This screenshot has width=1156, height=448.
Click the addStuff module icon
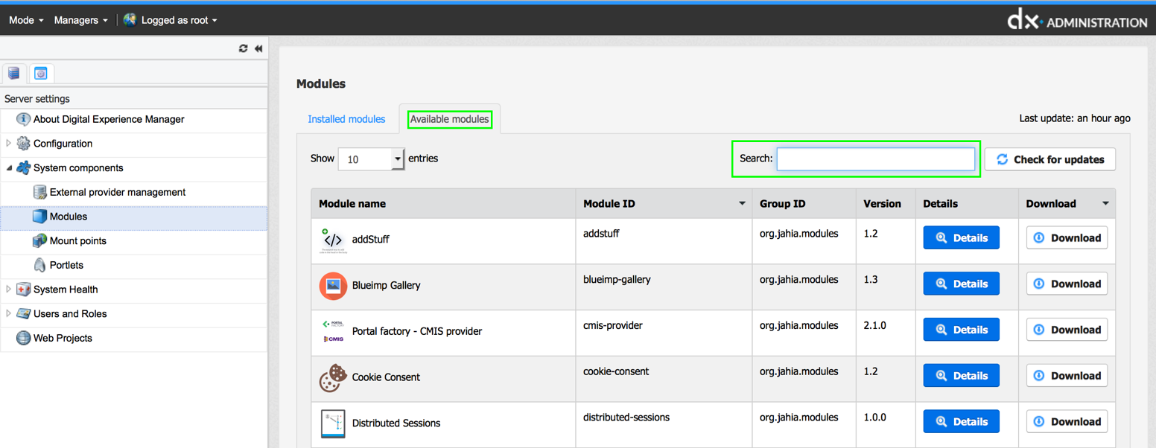click(x=332, y=240)
